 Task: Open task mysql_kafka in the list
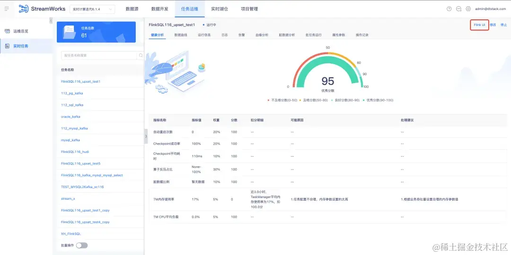tap(70, 140)
